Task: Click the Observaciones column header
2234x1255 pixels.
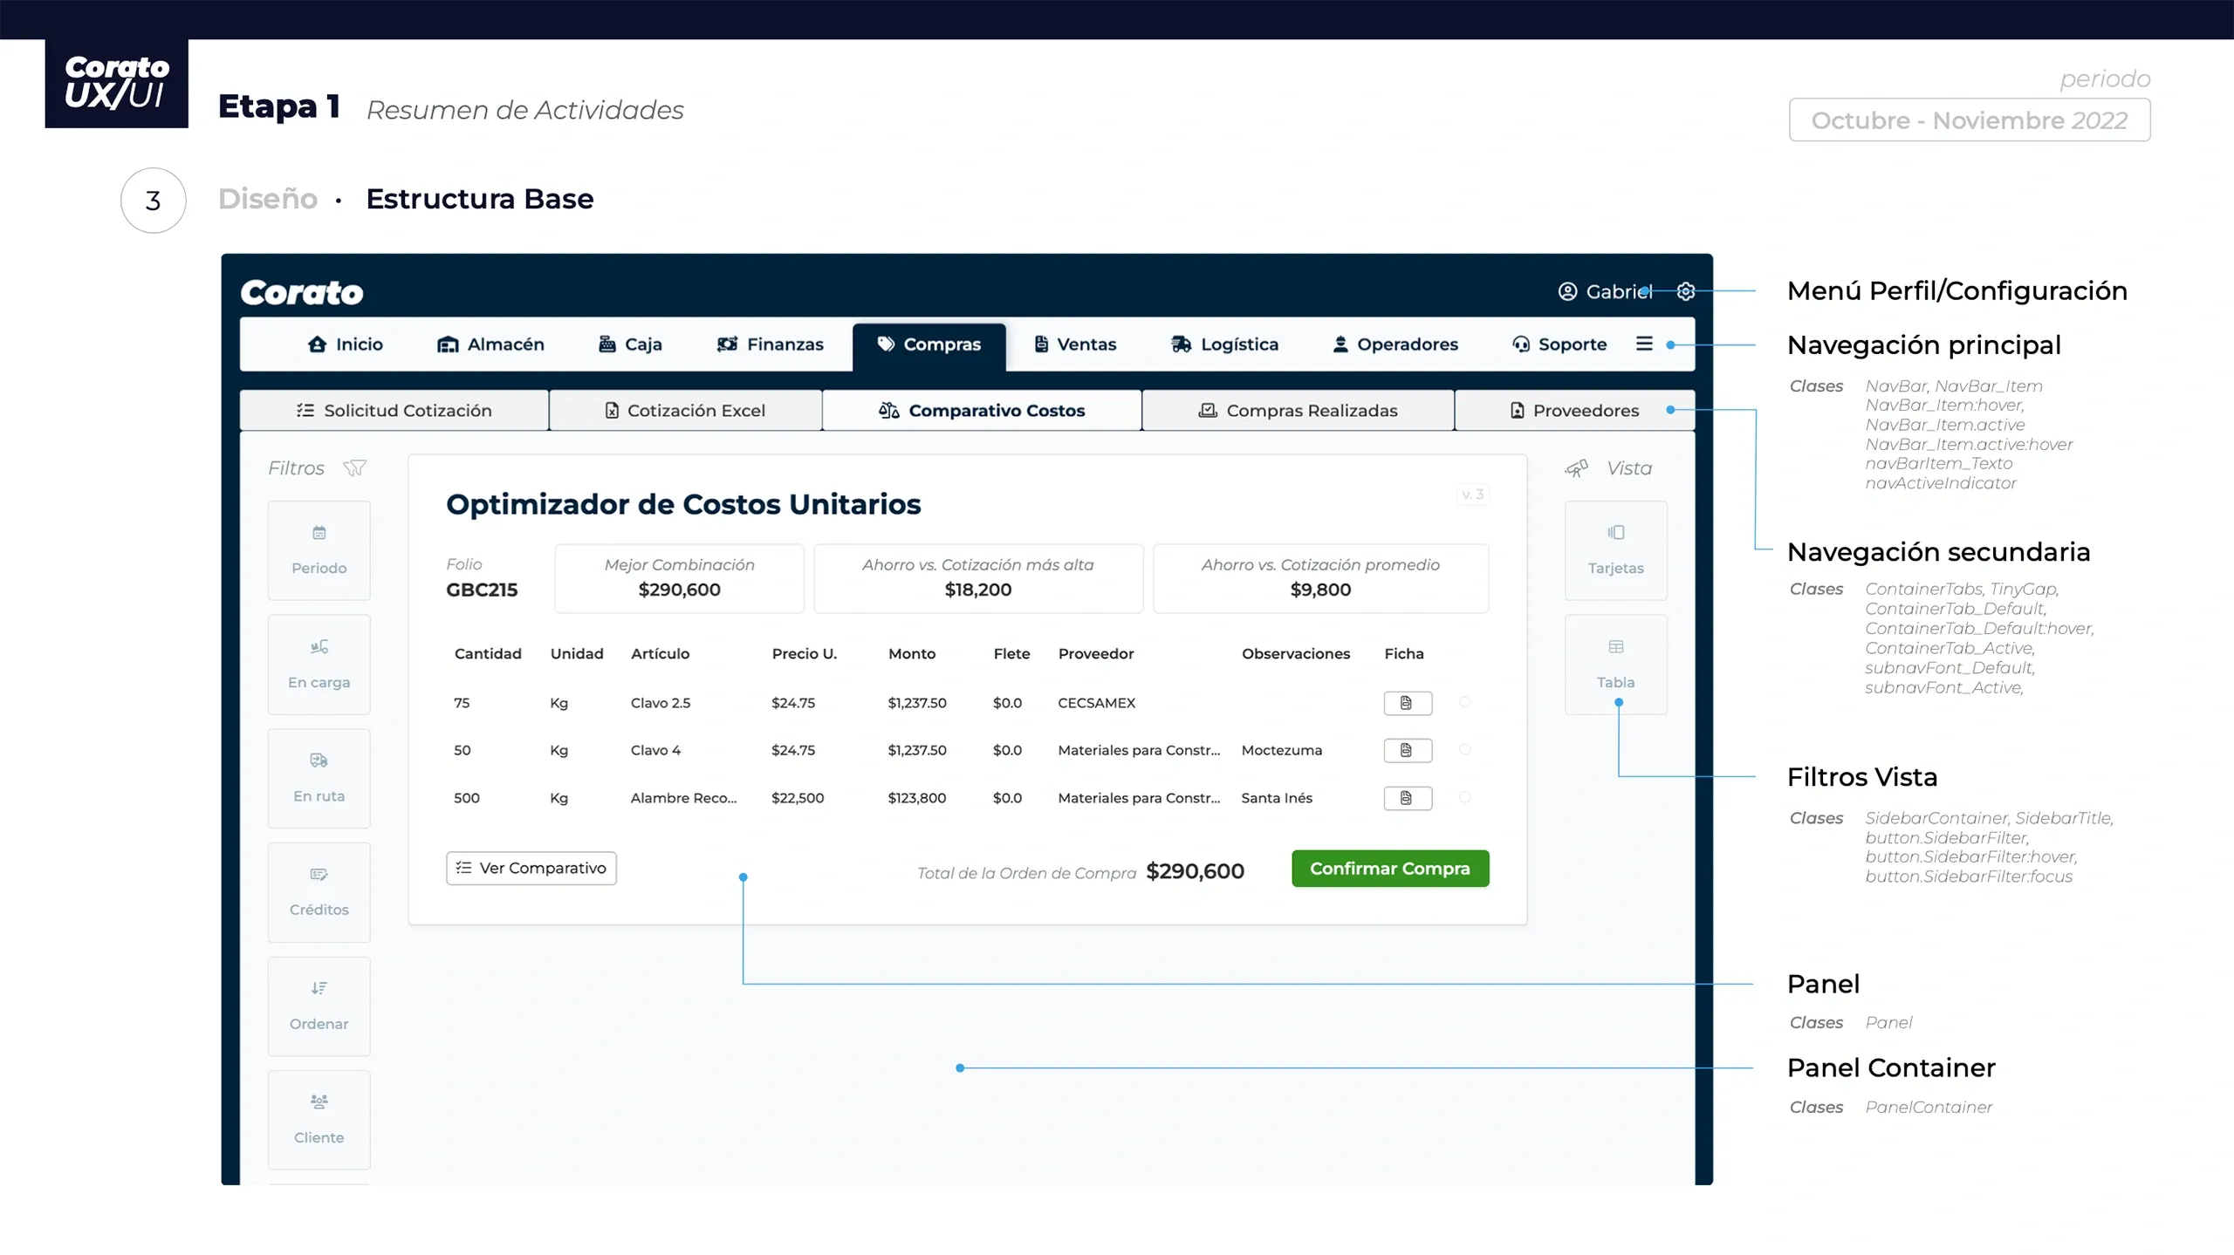Action: click(x=1296, y=654)
